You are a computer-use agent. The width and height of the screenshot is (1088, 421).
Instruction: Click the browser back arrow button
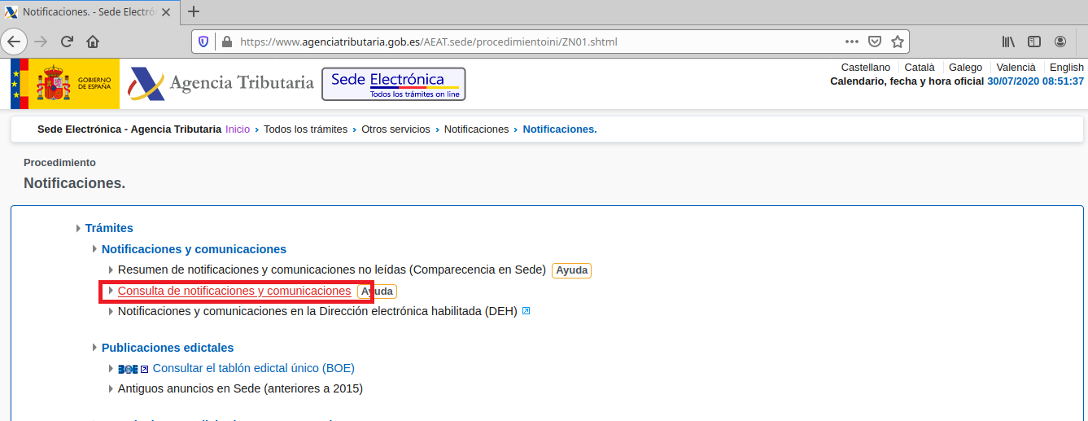(14, 42)
